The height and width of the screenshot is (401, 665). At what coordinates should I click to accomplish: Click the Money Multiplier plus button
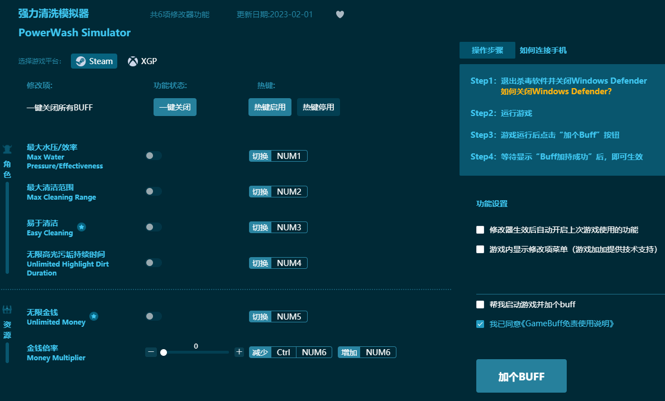tap(239, 352)
